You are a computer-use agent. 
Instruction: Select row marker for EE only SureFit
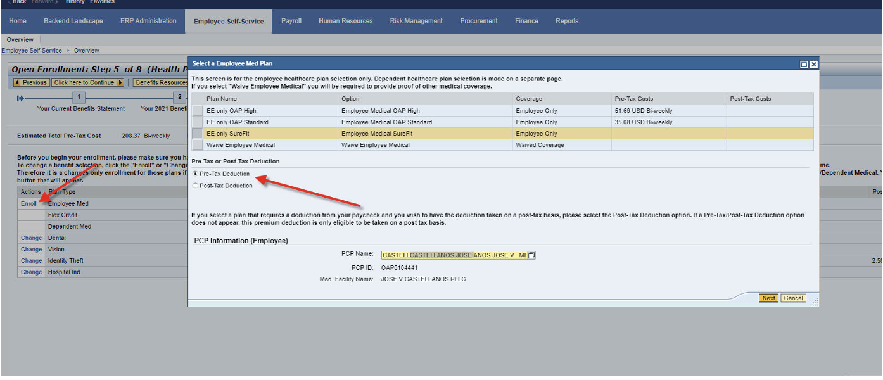[x=198, y=134]
